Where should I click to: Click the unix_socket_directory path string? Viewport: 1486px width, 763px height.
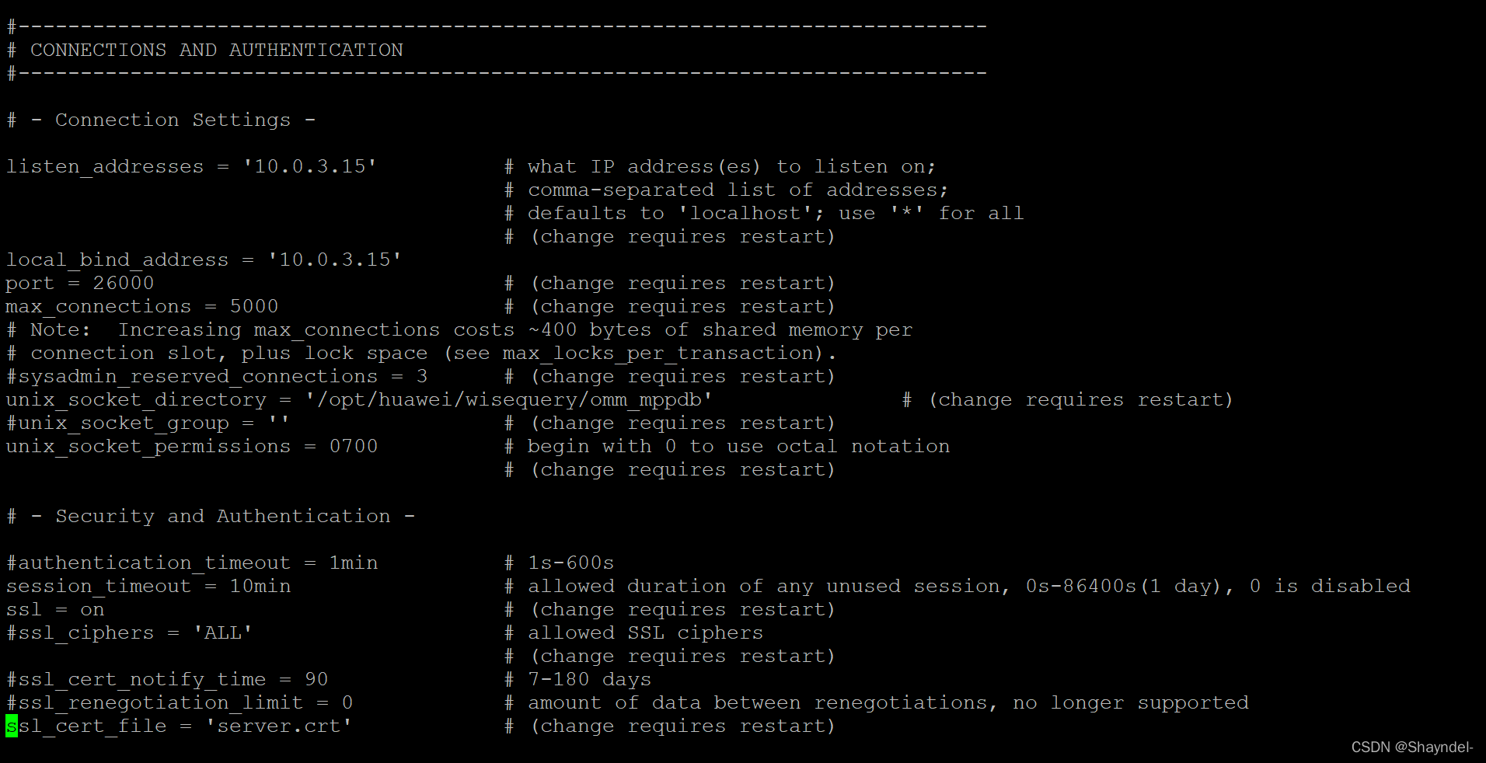tap(508, 400)
